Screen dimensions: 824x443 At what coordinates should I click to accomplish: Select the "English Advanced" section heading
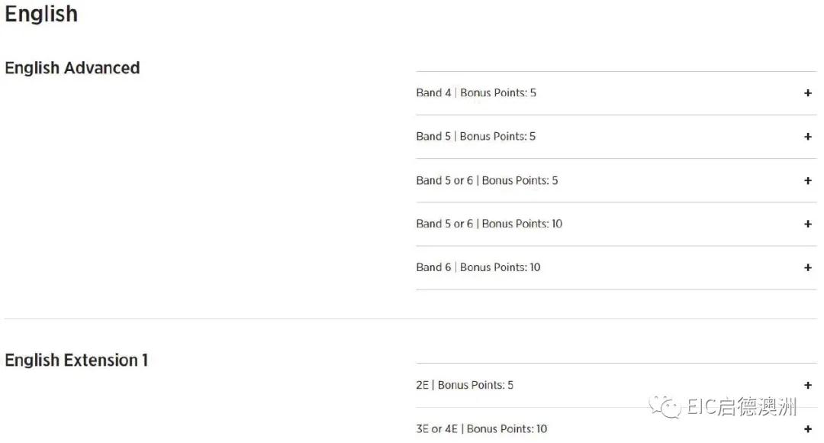point(72,68)
